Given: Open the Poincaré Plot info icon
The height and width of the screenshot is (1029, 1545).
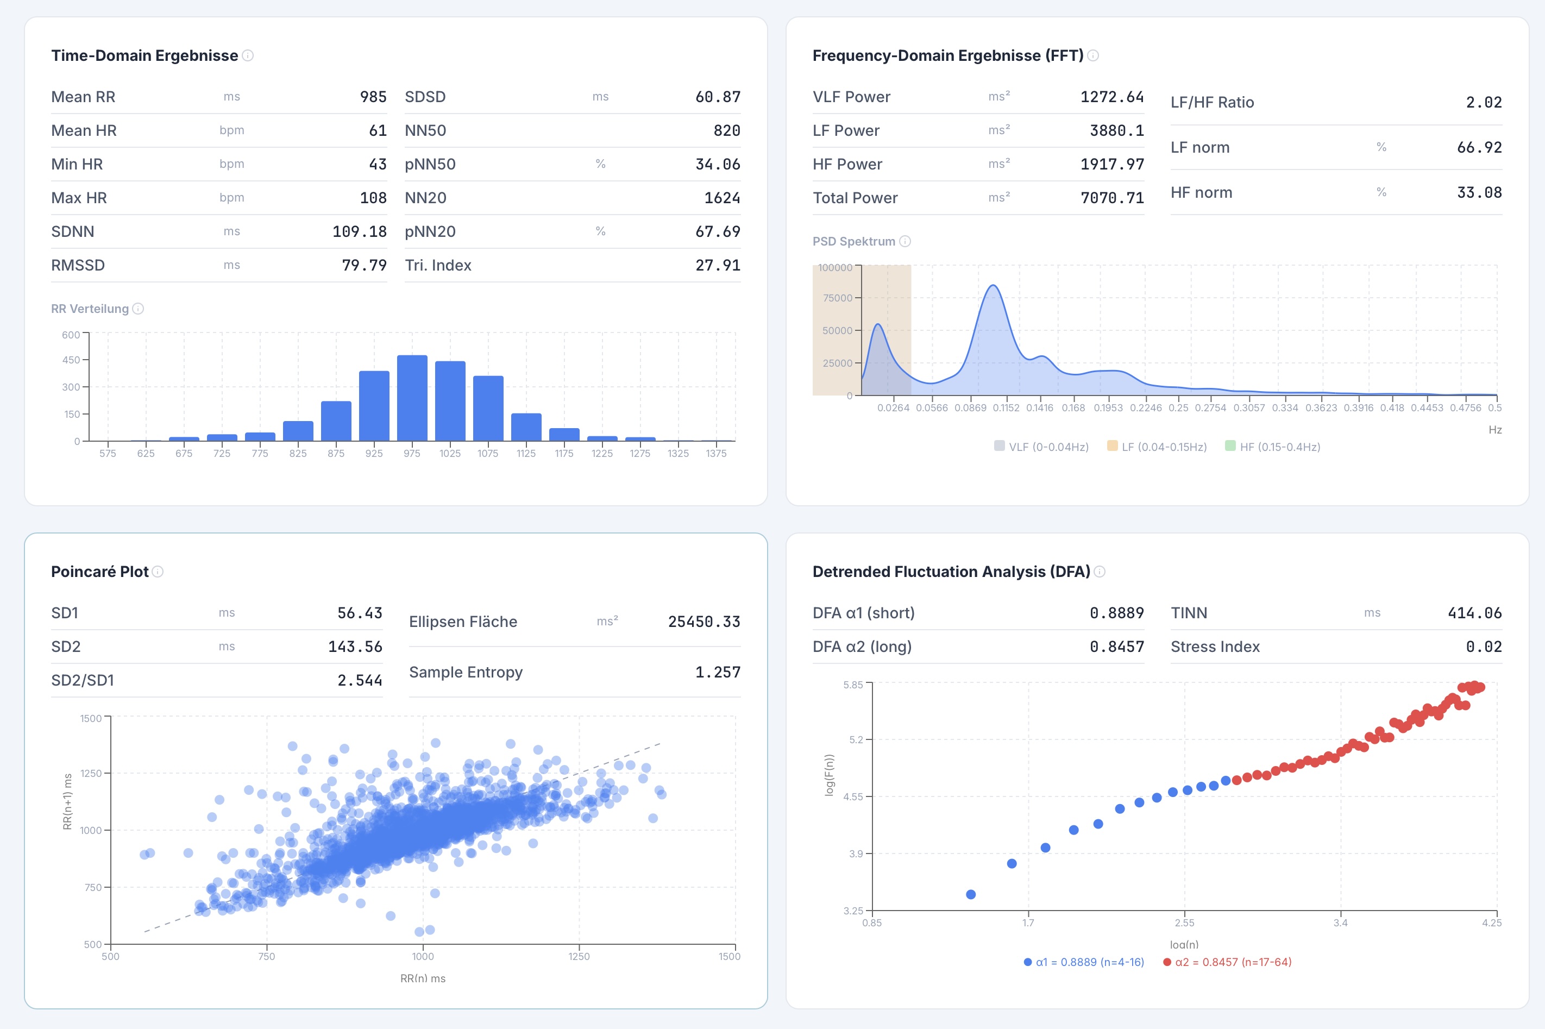Looking at the screenshot, I should [x=158, y=572].
